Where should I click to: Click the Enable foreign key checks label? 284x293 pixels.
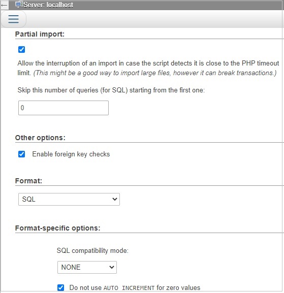71,154
